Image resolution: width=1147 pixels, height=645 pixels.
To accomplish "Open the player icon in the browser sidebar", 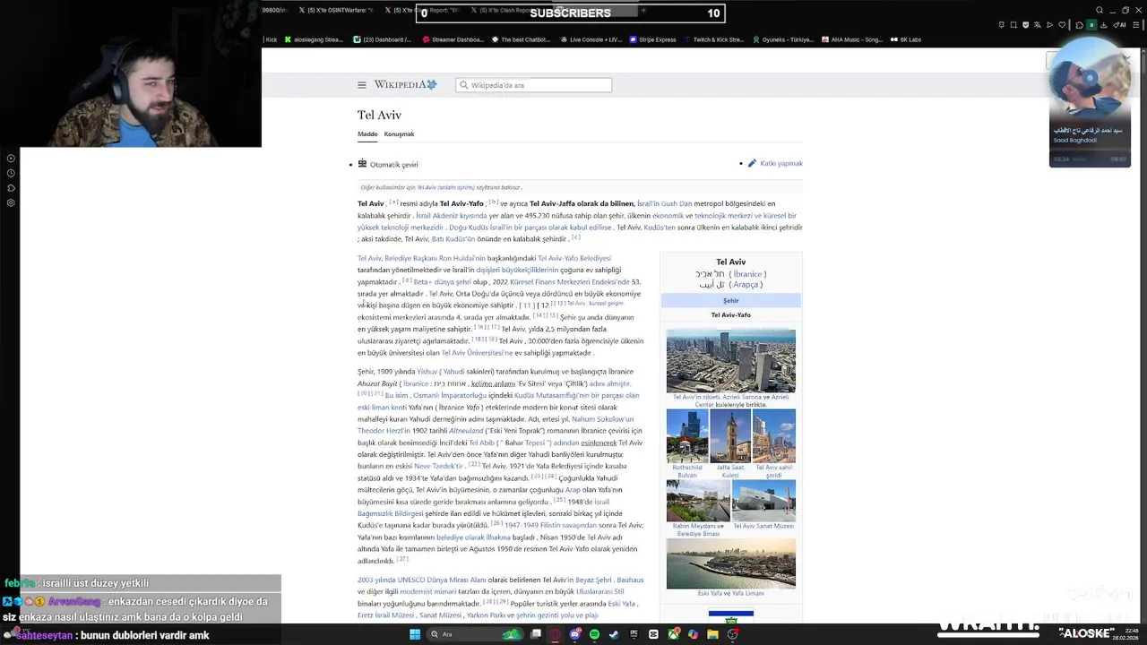I will (x=11, y=159).
